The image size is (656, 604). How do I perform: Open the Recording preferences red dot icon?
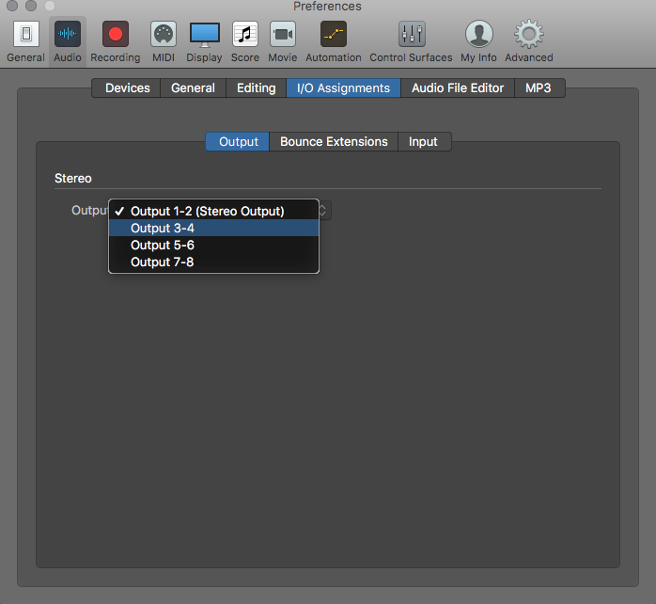[116, 34]
